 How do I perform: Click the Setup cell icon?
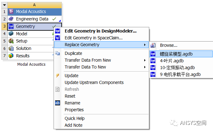click(x=11, y=41)
